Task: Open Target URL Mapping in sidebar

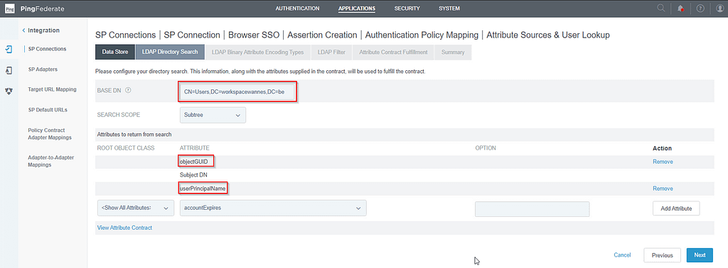Action: [52, 89]
